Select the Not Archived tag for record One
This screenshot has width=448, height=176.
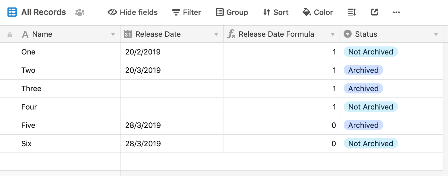coord(371,52)
